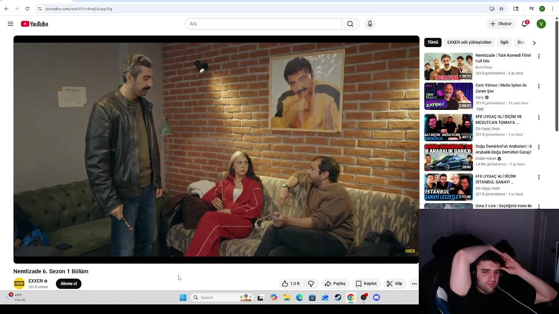Open options menu for Nemlizade Türk Komedi Filmi
The width and height of the screenshot is (559, 314).
click(538, 56)
